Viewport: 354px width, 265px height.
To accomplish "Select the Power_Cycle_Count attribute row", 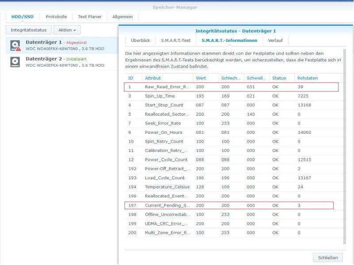I will [x=233, y=160].
